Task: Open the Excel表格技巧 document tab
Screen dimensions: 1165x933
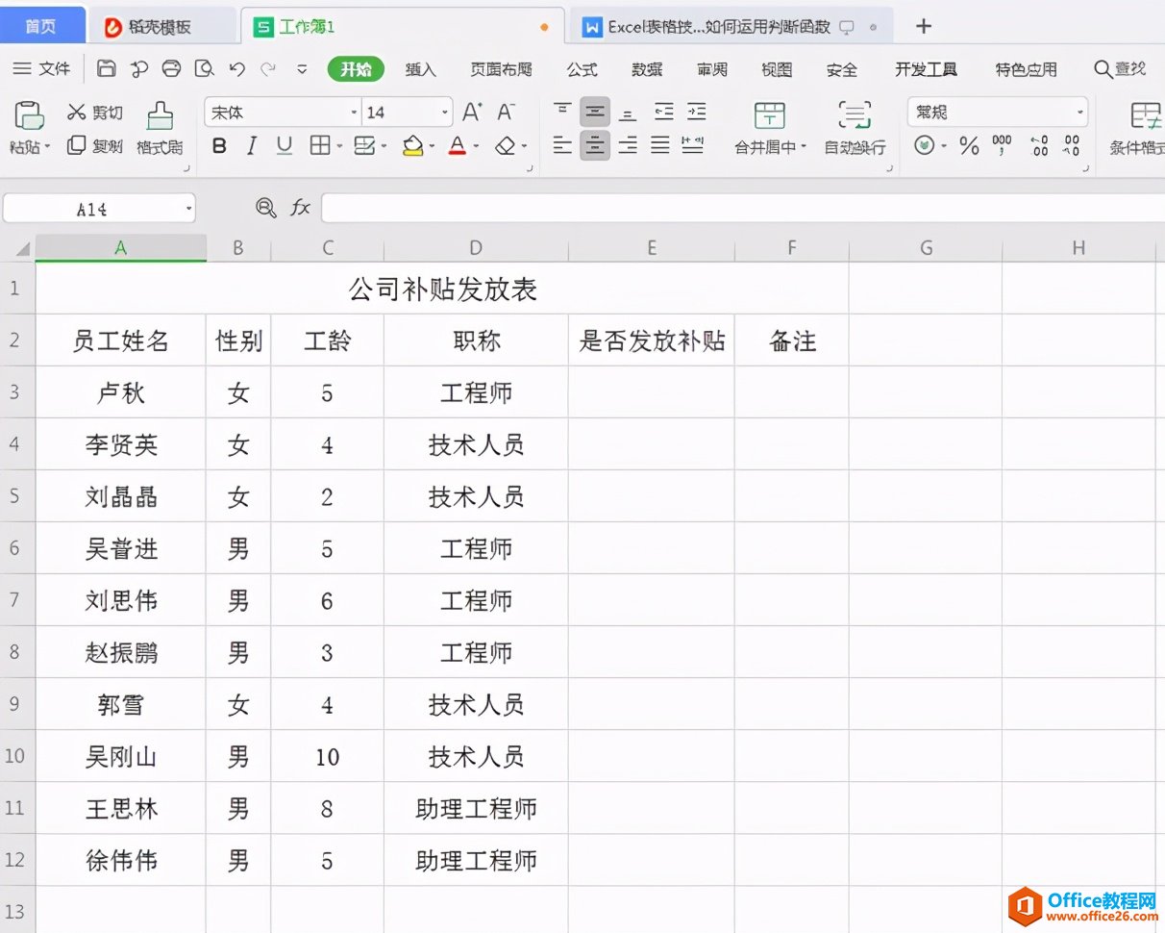Action: coord(731,27)
